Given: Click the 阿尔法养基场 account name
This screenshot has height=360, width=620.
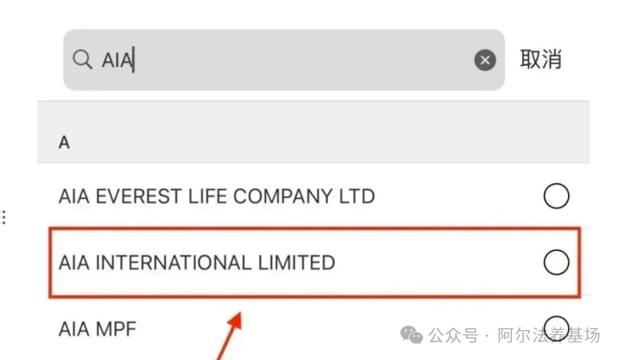Looking at the screenshot, I should pyautogui.click(x=549, y=335).
